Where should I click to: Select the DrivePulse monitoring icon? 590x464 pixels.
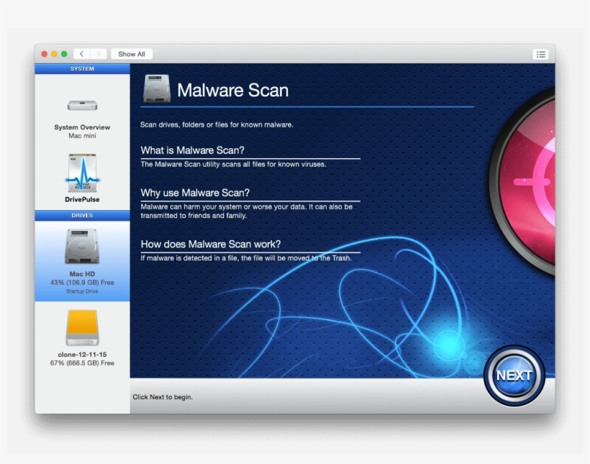[81, 173]
